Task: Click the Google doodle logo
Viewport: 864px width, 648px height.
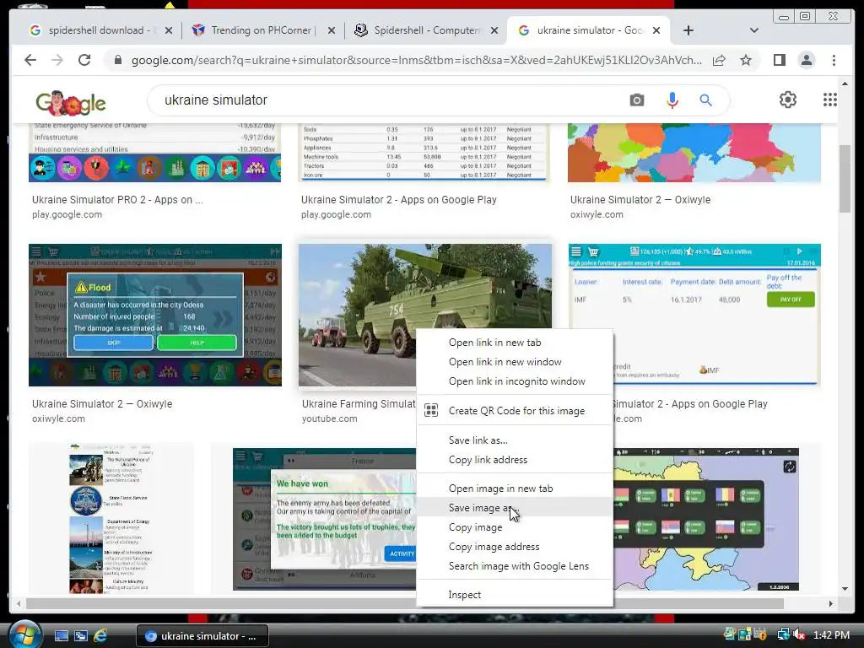Action: pyautogui.click(x=71, y=102)
